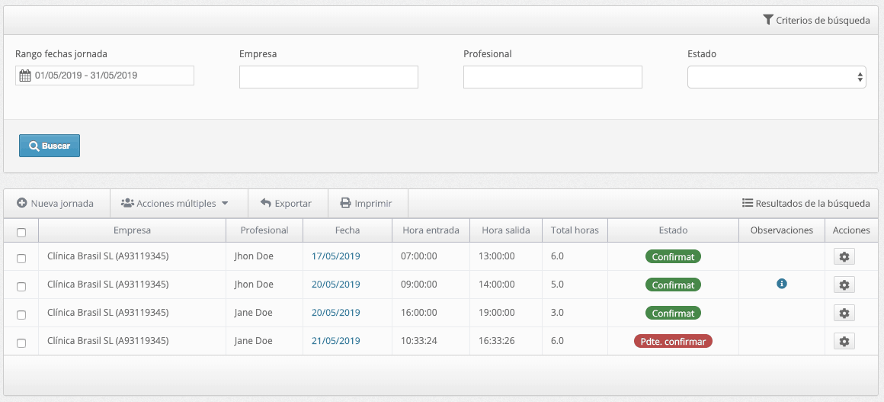884x402 pixels.
Task: Toggle the select-all checkbox in table header
Action: [x=21, y=232]
